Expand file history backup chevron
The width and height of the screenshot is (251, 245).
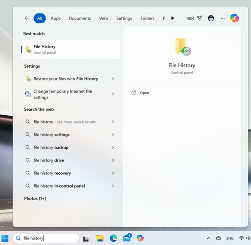[113, 147]
